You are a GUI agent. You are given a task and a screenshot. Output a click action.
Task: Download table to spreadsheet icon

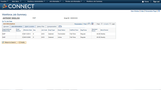coord(92,24)
